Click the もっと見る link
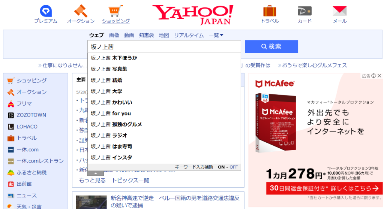 [92, 181]
